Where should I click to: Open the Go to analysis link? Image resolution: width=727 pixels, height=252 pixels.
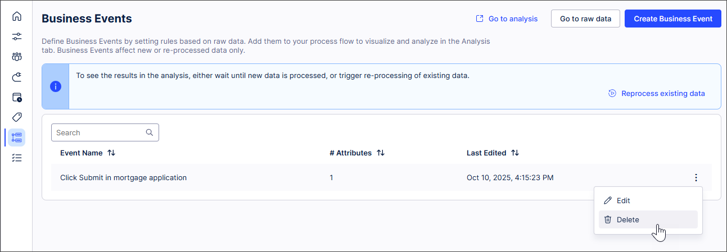click(x=507, y=19)
